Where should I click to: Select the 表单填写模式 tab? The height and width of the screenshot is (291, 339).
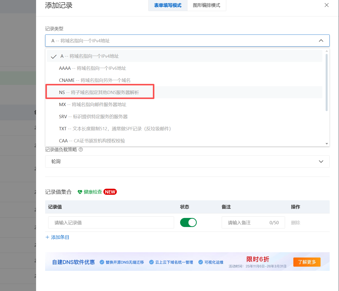click(x=167, y=5)
